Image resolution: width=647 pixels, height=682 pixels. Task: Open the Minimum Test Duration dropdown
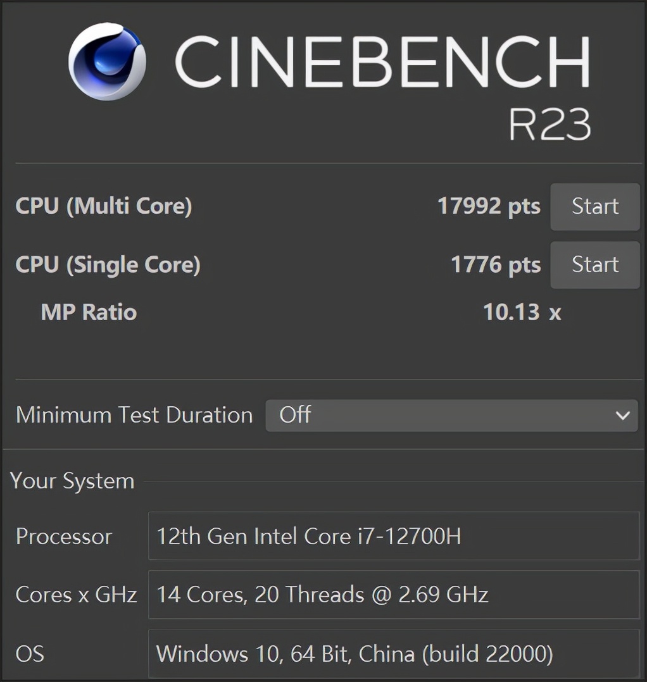point(451,415)
